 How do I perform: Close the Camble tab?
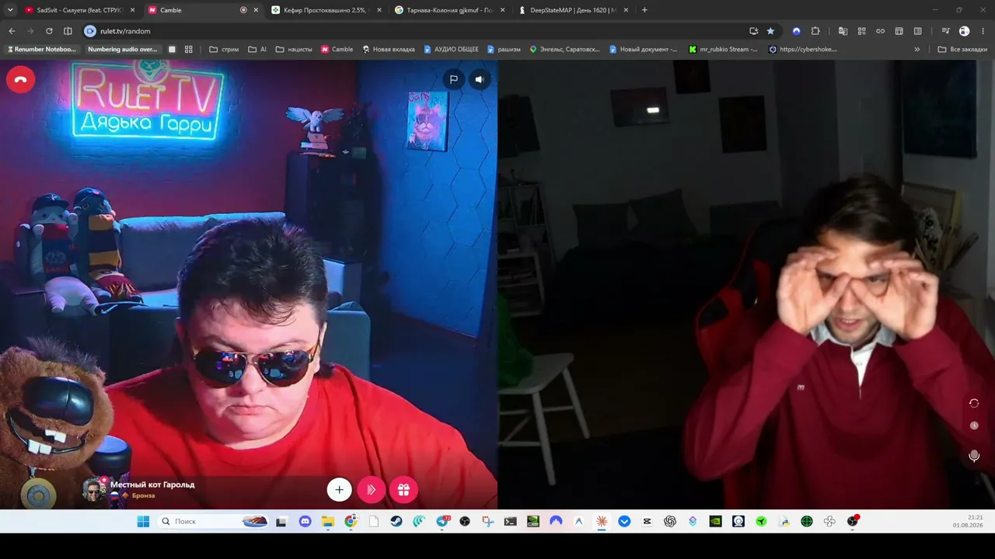(256, 10)
